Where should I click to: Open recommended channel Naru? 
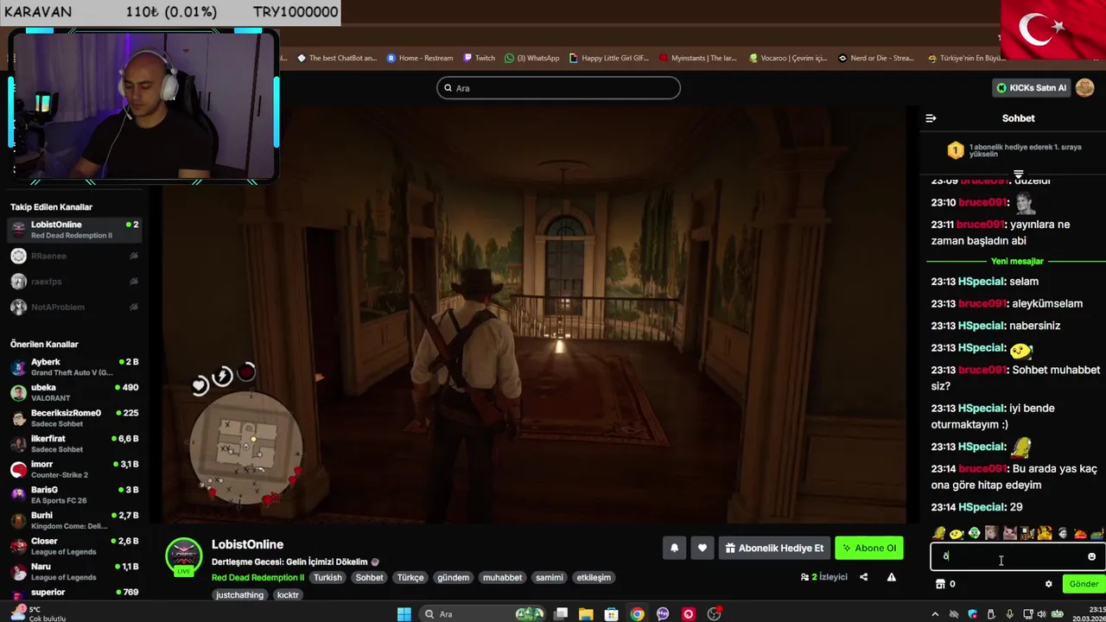(x=76, y=571)
